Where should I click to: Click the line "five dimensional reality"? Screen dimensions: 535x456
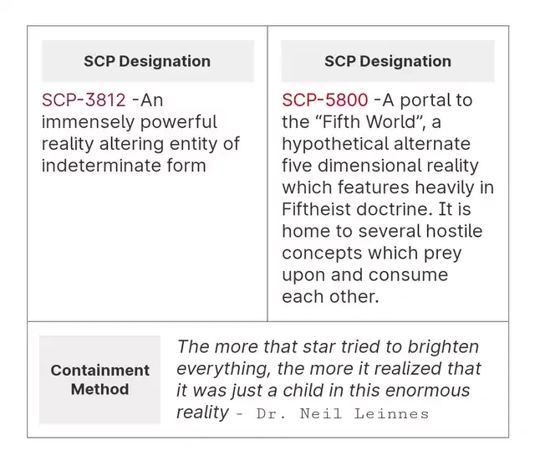click(380, 166)
